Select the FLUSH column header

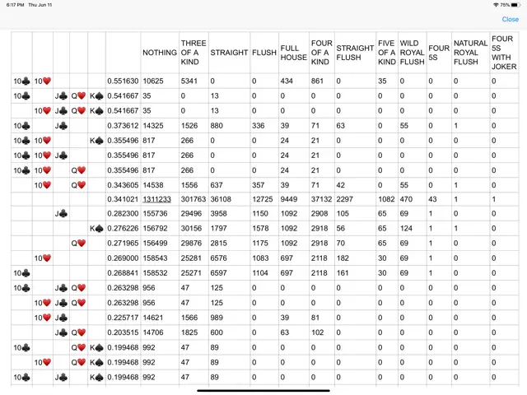(x=264, y=53)
